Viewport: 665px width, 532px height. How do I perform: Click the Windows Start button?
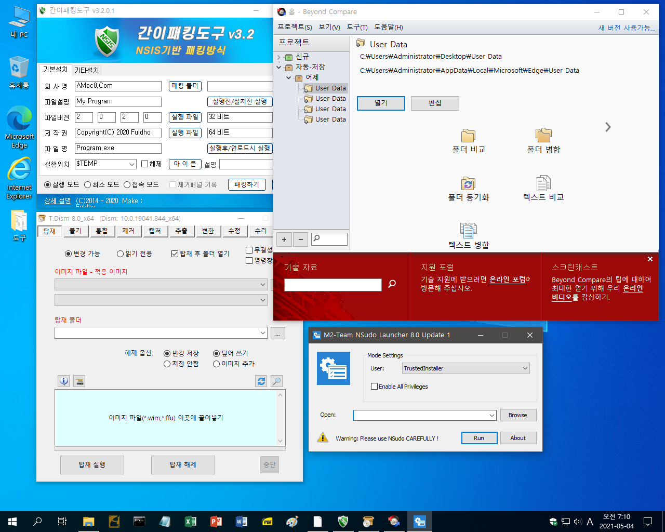click(12, 521)
